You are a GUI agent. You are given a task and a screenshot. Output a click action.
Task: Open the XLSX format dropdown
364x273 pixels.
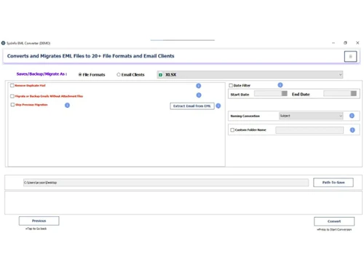tap(250, 75)
